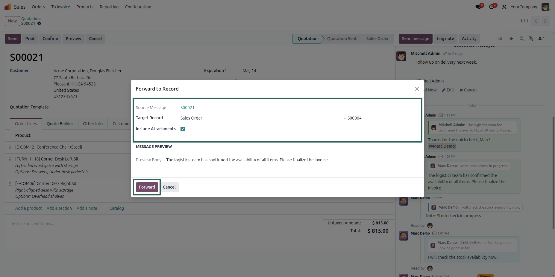Screen dimensions: 555x277
Task: Click the Send message chatter button
Action: click(416, 39)
